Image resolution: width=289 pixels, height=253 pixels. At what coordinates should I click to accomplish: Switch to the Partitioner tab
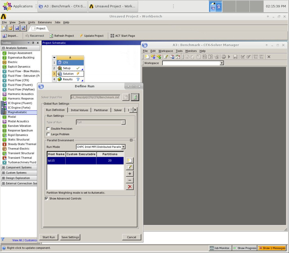[x=101, y=110]
